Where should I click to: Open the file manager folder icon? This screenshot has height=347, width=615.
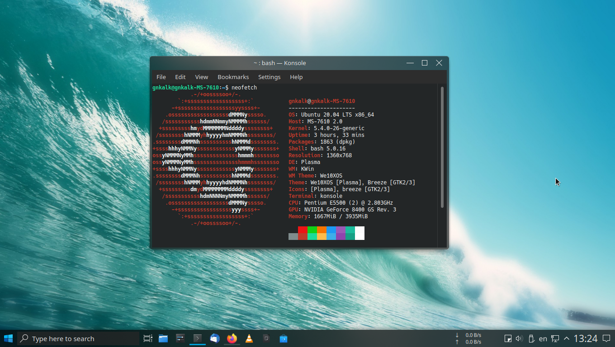[163, 338]
